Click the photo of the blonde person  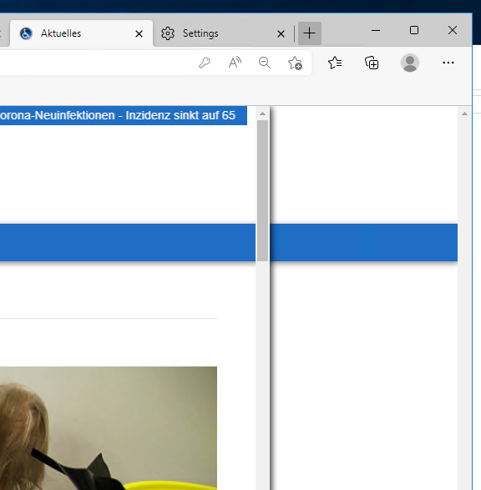tap(109, 428)
